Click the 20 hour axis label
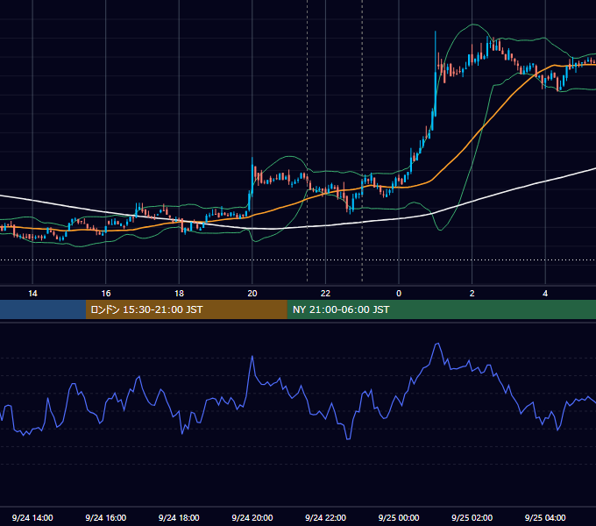 252,294
